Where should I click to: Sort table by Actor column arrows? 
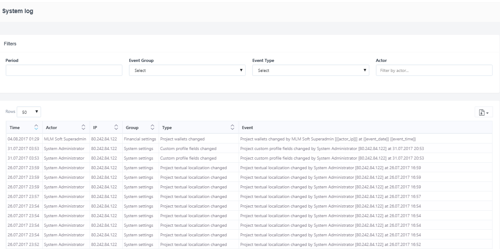[83, 128]
